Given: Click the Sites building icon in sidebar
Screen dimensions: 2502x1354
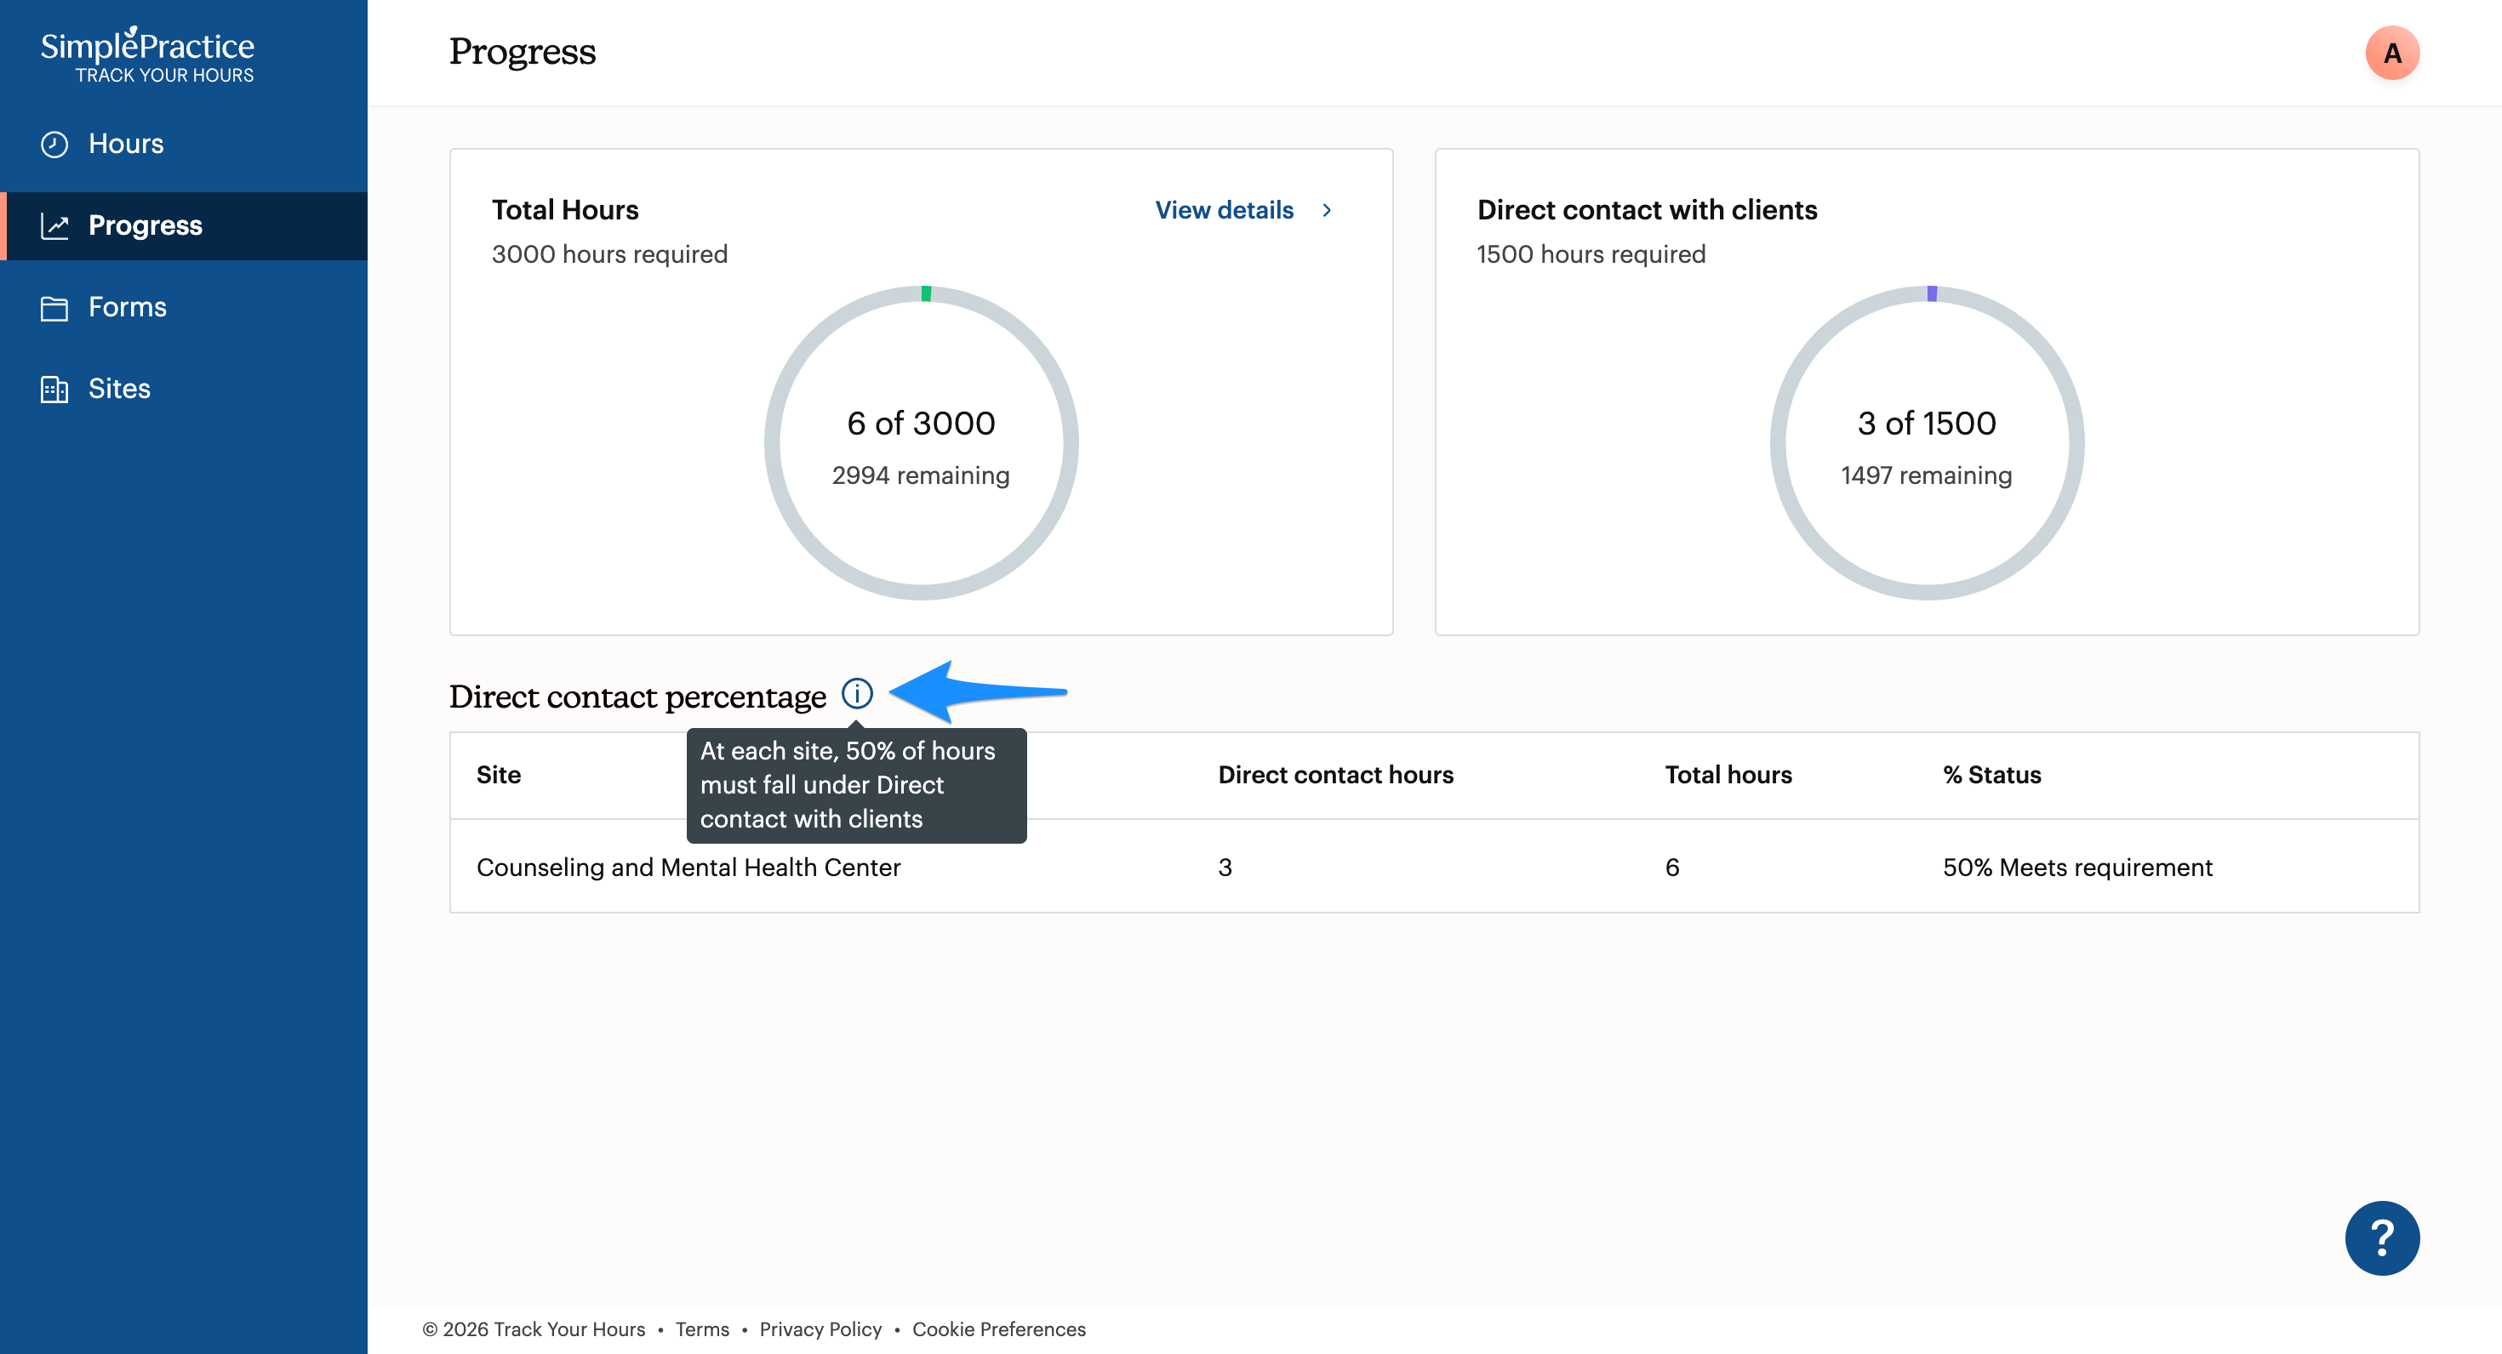Looking at the screenshot, I should (x=54, y=390).
